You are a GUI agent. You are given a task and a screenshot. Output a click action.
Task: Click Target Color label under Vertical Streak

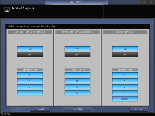click(30, 70)
